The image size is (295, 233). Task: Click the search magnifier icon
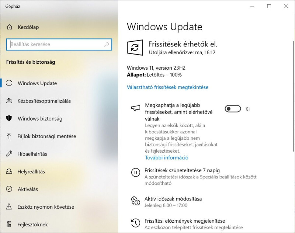107,44
